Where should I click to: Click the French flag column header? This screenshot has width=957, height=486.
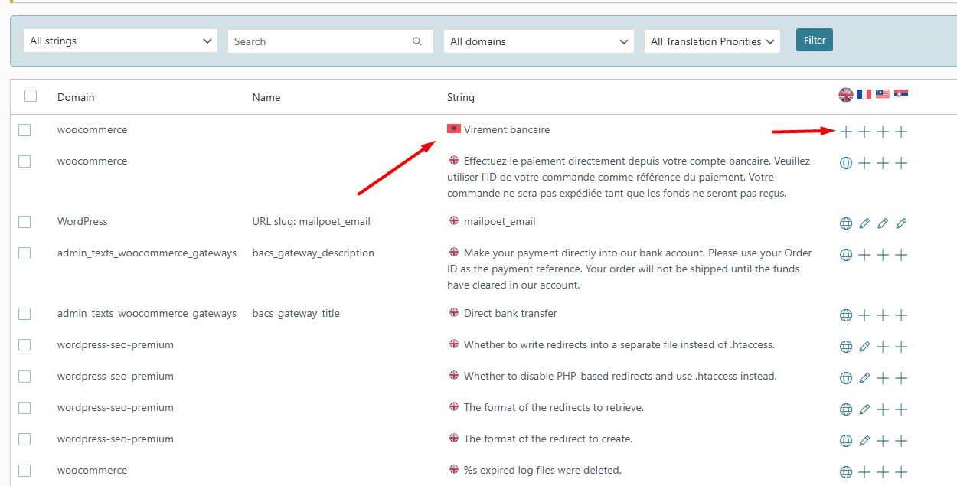click(x=864, y=94)
